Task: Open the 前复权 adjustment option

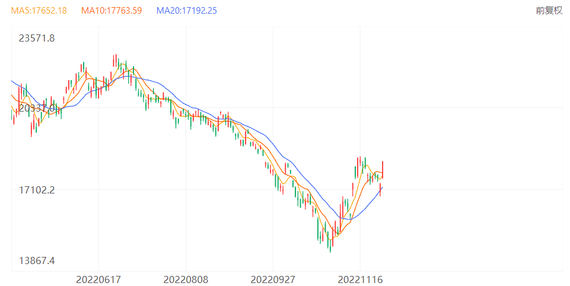Action: (549, 11)
